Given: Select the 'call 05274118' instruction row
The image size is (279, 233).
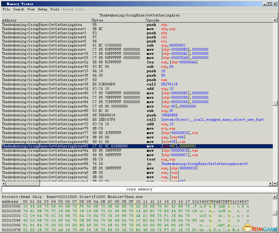Looking at the screenshot, I should pos(137,84).
